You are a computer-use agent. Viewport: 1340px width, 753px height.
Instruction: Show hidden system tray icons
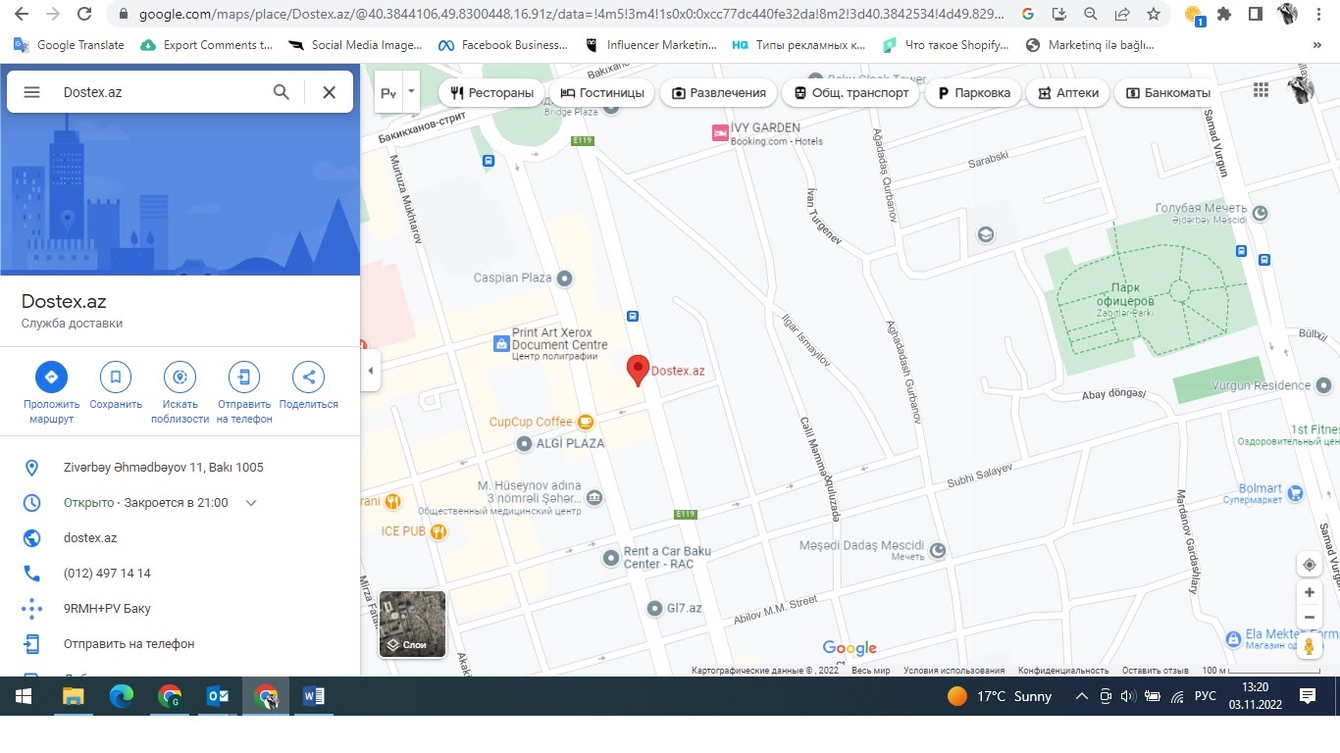pyautogui.click(x=1081, y=696)
